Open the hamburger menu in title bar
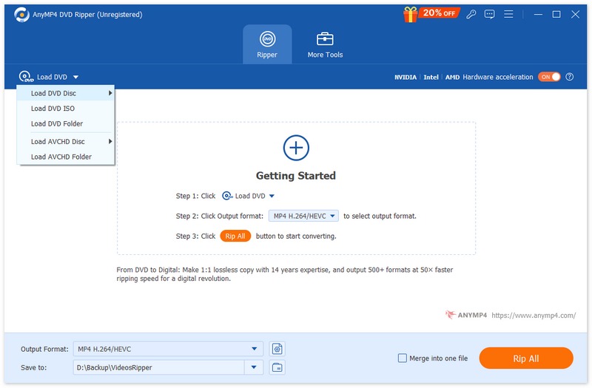592x388 pixels. (x=508, y=14)
